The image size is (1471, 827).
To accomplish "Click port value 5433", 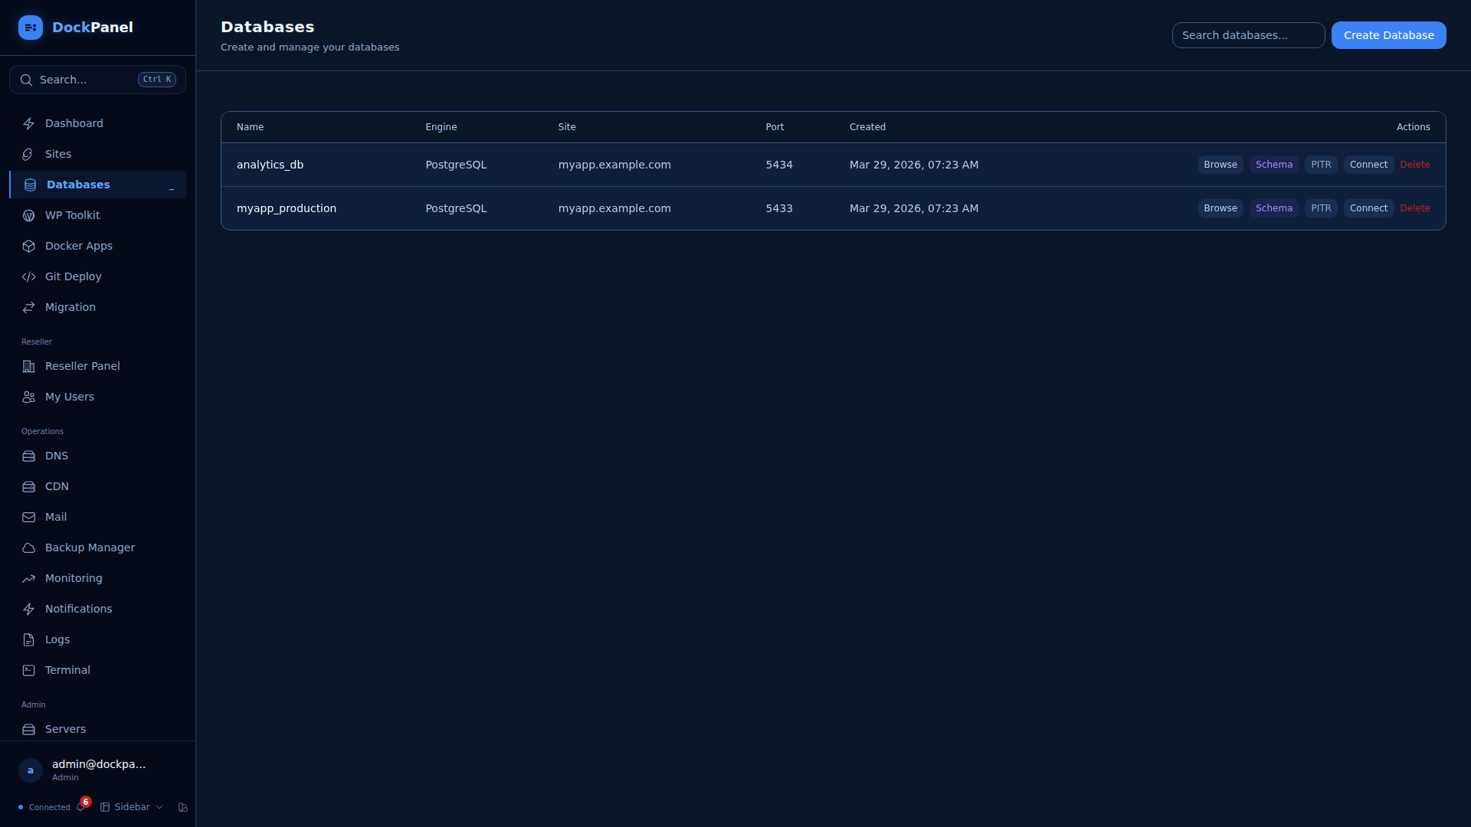I will (x=779, y=208).
